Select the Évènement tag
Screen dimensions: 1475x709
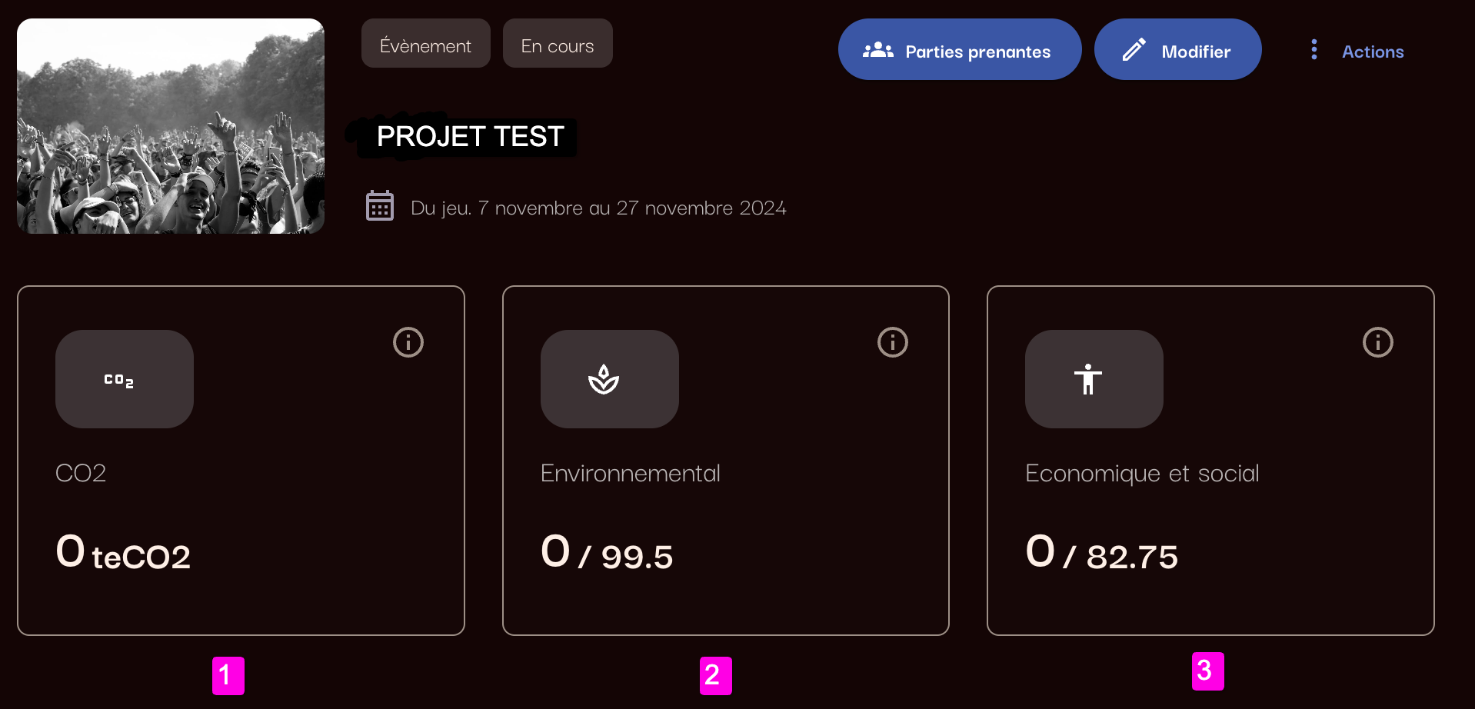coord(425,45)
